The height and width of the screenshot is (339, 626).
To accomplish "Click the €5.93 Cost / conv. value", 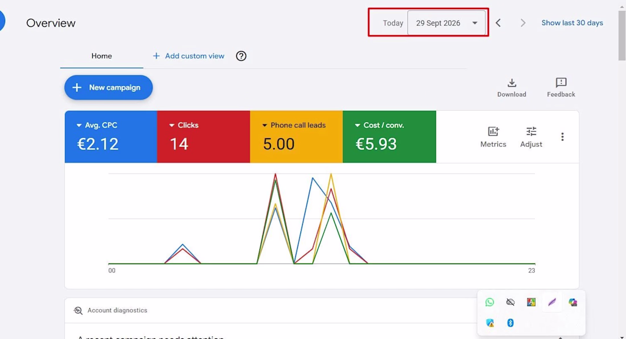I will coord(376,144).
